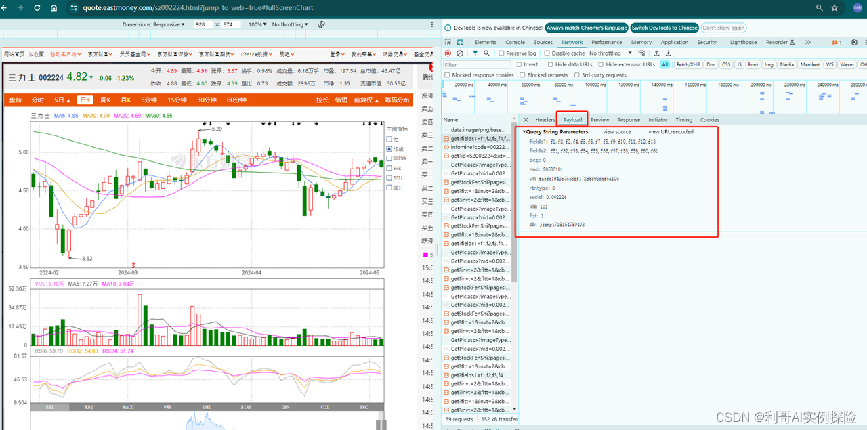The height and width of the screenshot is (430, 867).
Task: Switch chart to 60分钟 period
Action: coord(236,100)
